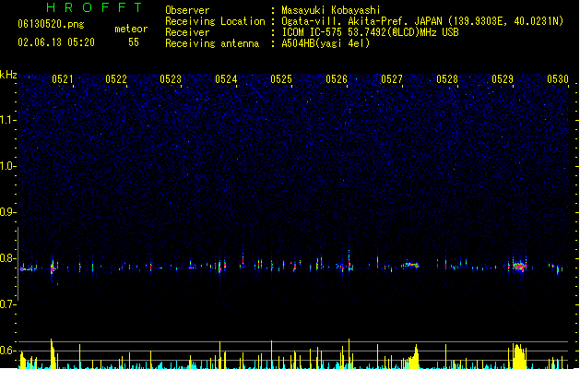The image size is (580, 369).
Task: Click the Receiving antenna label
Action: coord(212,43)
